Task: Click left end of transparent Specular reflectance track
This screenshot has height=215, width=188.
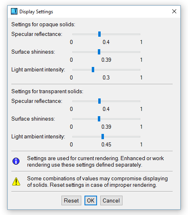Action: pos(74,101)
